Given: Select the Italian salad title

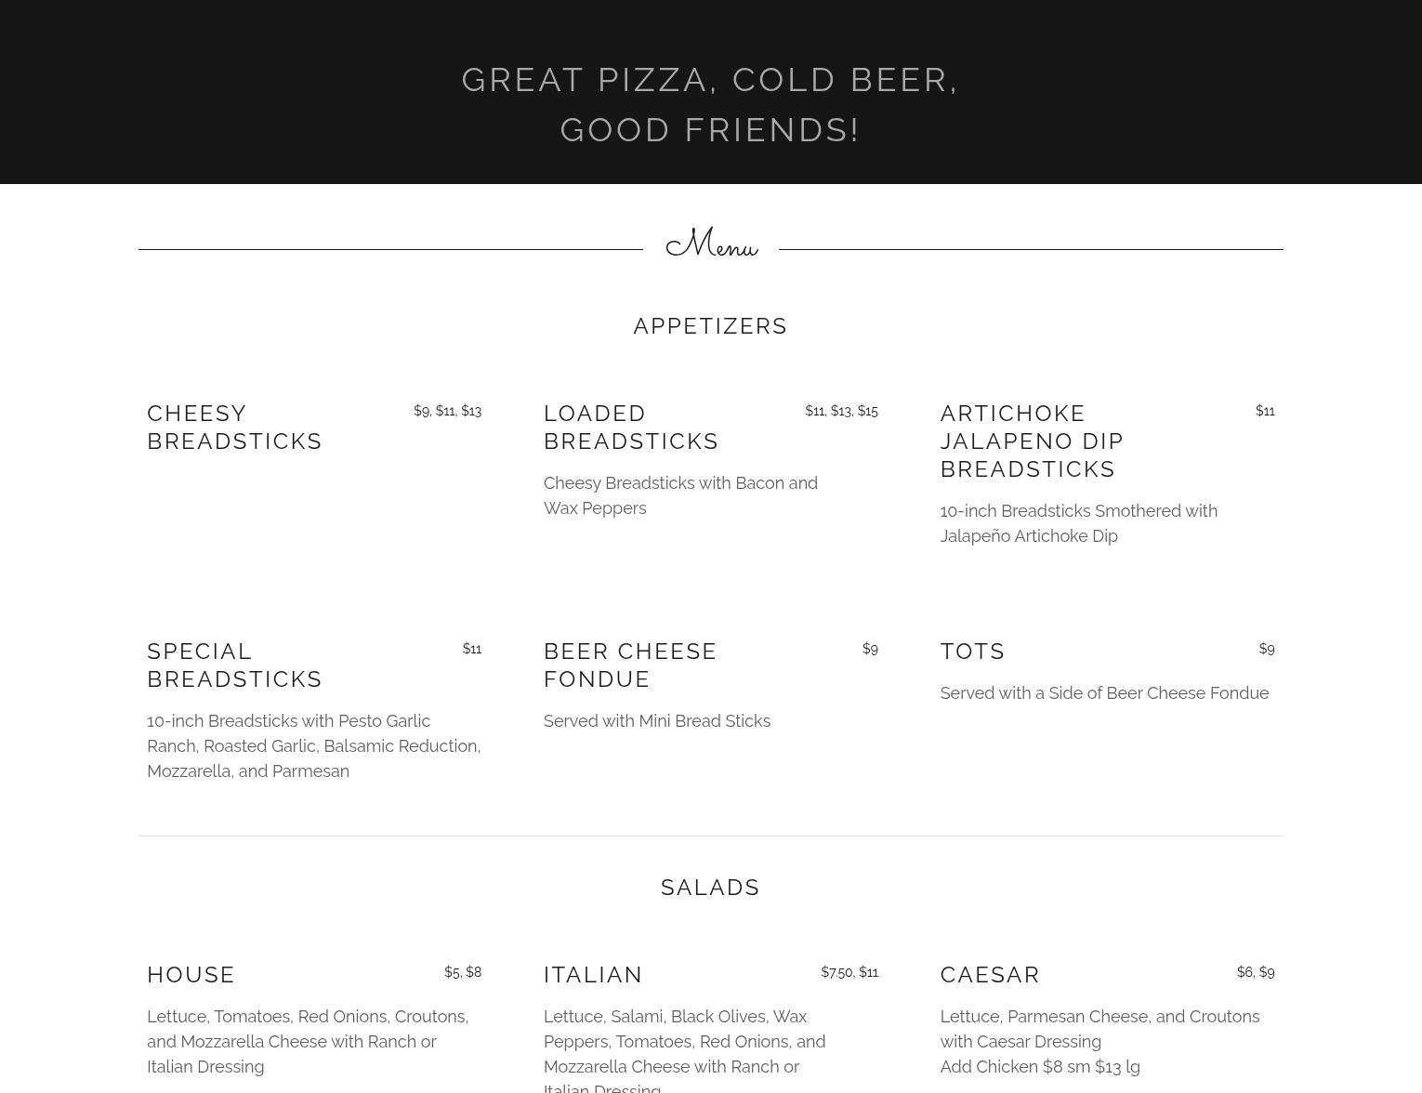Looking at the screenshot, I should 593,975.
